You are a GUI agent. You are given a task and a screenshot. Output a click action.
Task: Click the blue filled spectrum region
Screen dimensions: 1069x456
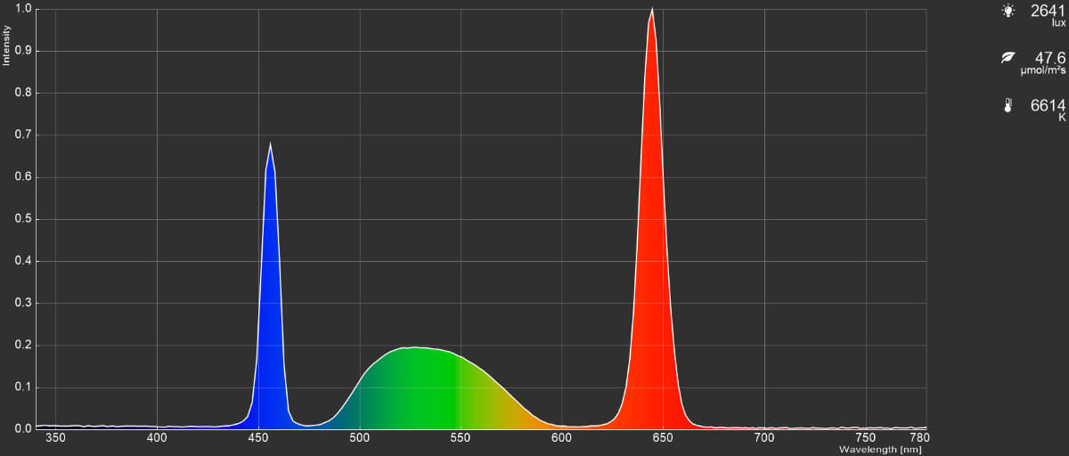tap(270, 312)
